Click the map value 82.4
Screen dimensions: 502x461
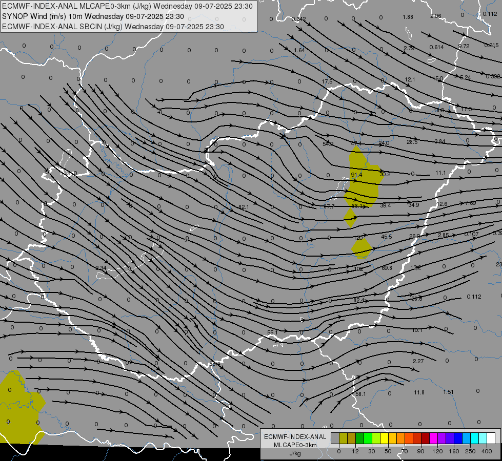(358, 300)
